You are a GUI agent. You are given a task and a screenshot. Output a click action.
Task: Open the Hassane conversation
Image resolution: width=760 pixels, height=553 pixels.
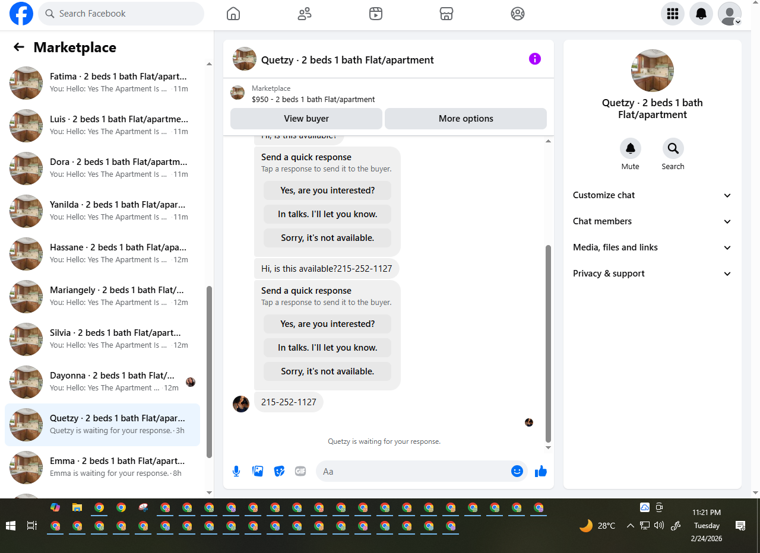coord(102,254)
